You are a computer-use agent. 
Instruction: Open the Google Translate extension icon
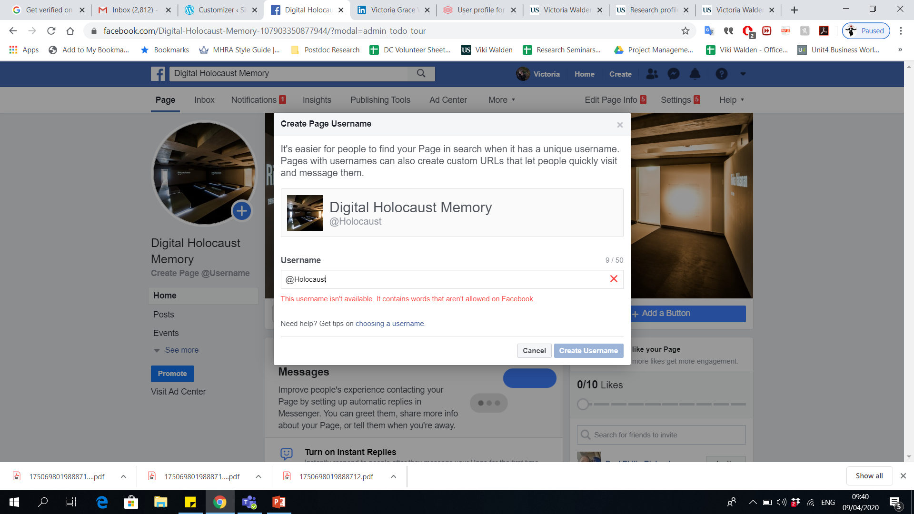point(709,31)
